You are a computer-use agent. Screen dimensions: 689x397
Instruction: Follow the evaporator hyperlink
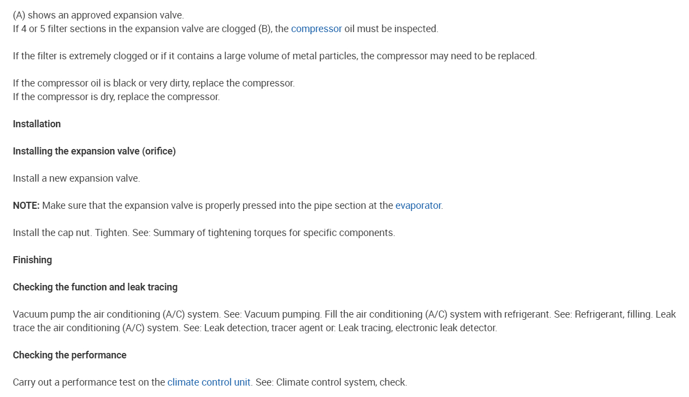pos(418,206)
